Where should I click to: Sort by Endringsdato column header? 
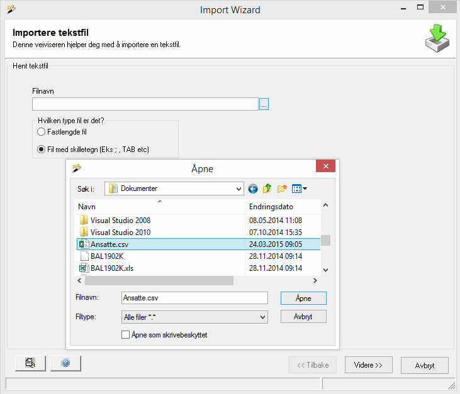tap(282, 206)
